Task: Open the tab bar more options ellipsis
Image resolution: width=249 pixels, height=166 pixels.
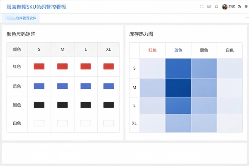Action: pyautogui.click(x=247, y=18)
